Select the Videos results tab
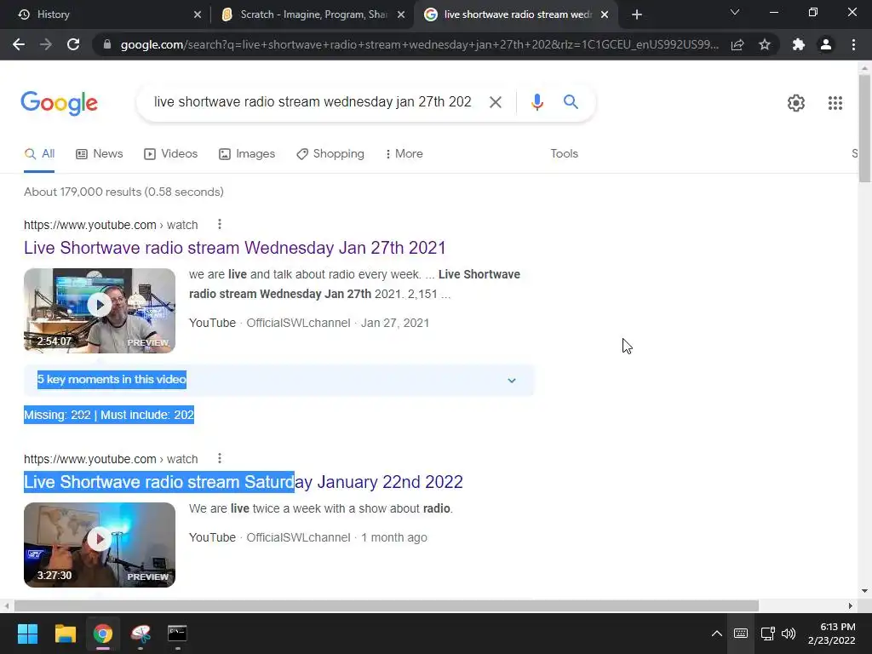This screenshot has width=872, height=654. [170, 154]
